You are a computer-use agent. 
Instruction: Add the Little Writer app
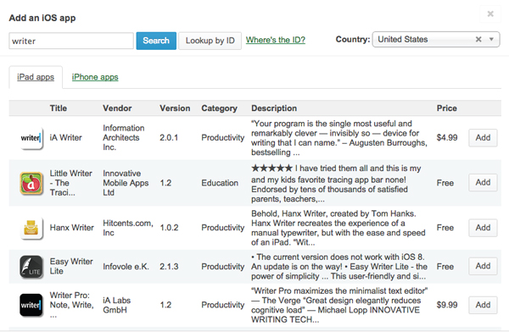pyautogui.click(x=483, y=183)
